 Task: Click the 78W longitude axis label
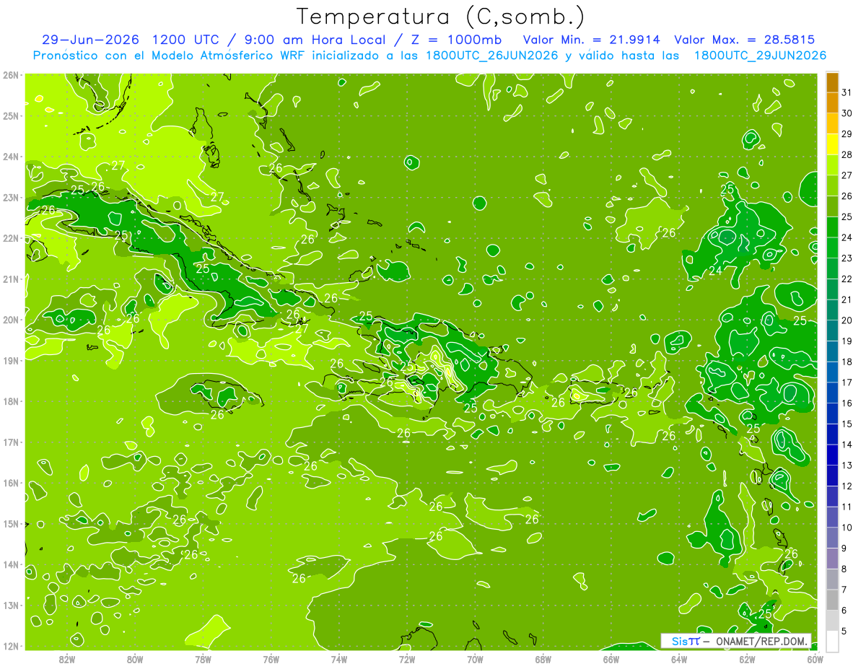coord(203,659)
